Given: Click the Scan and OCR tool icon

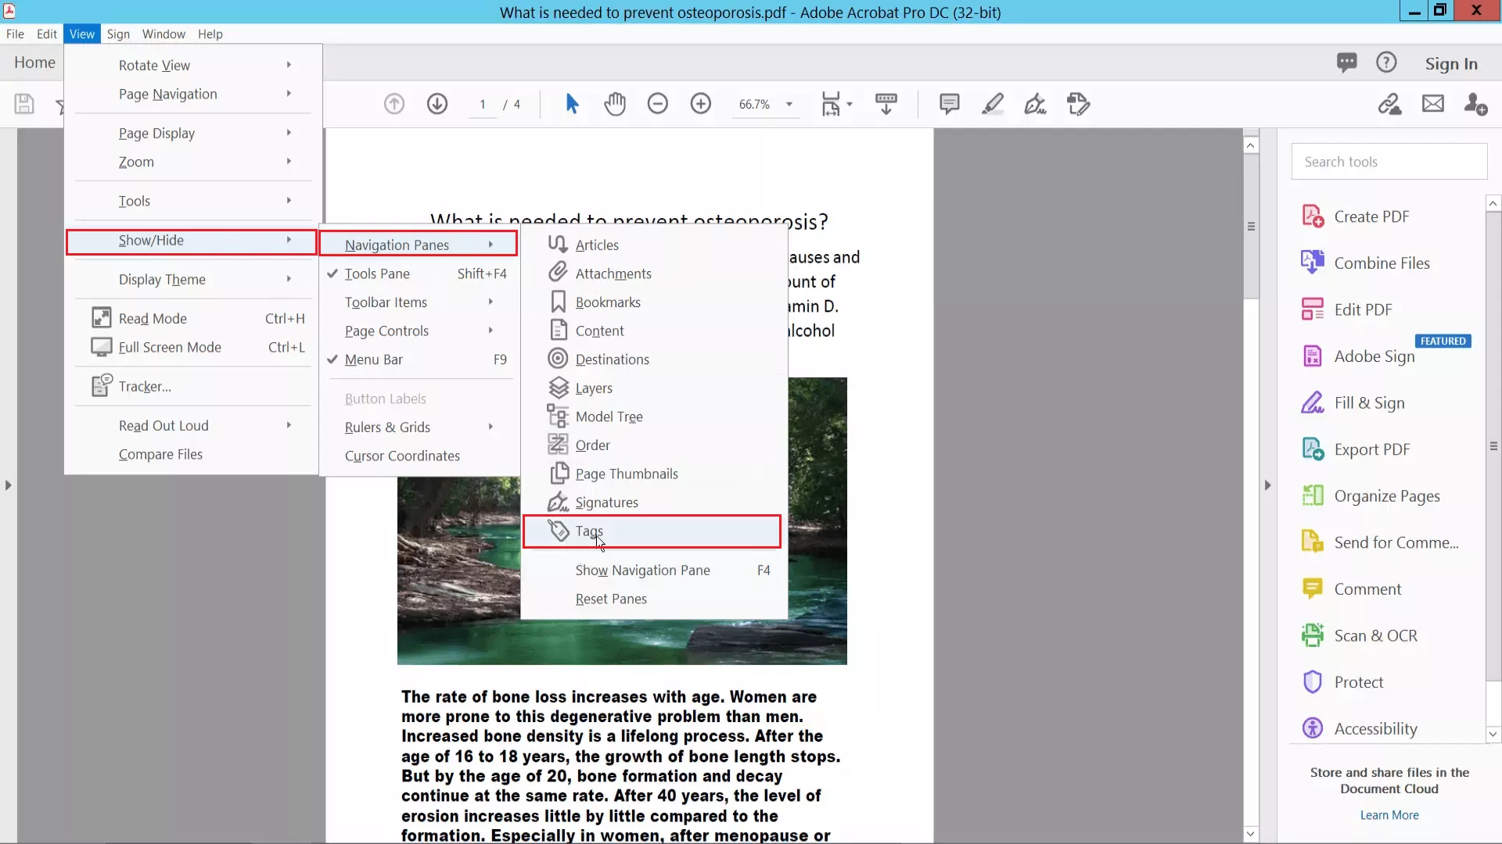Looking at the screenshot, I should (1313, 635).
